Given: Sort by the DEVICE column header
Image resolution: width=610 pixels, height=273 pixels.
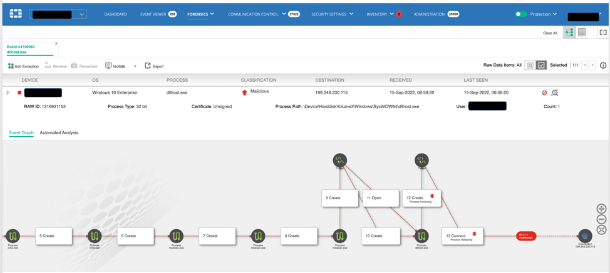Looking at the screenshot, I should [29, 80].
